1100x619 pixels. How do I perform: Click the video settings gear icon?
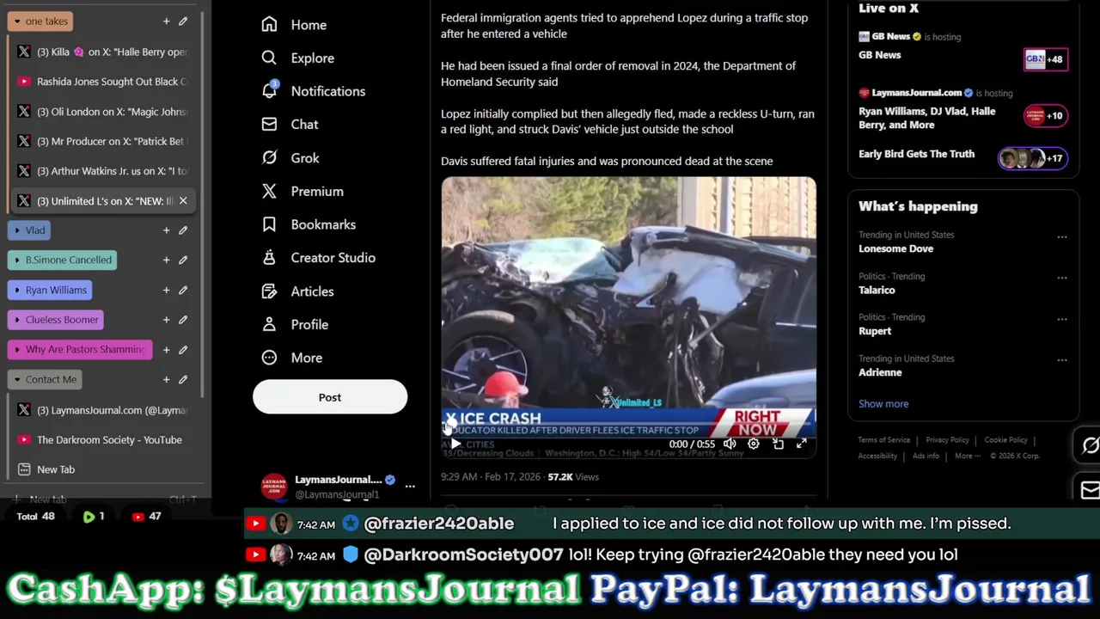point(753,444)
